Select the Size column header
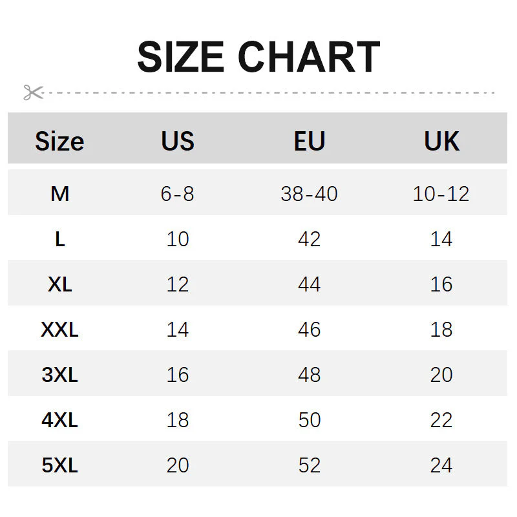This screenshot has height=517, width=517. pyautogui.click(x=59, y=141)
